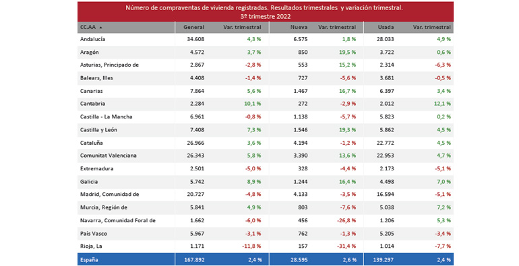Click Aragón Nueva variation 19,5 %
This screenshot has height=266, width=519.
coord(348,53)
